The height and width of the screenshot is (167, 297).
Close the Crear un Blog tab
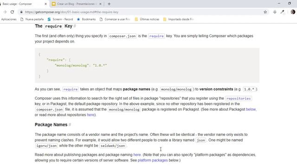click(x=100, y=4)
